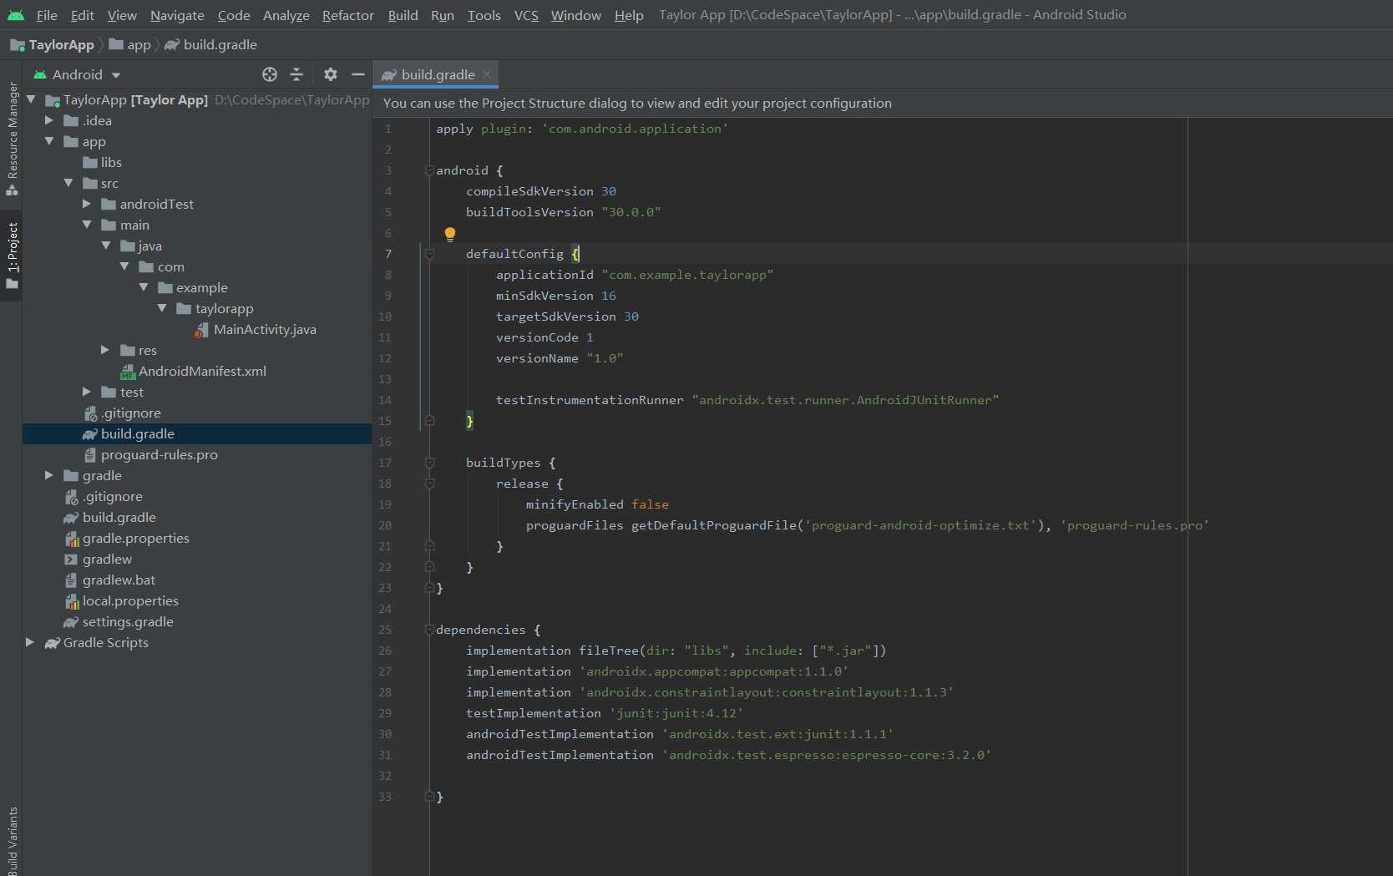This screenshot has width=1393, height=876.
Task: Select settings.gradle in project tree
Action: click(128, 622)
